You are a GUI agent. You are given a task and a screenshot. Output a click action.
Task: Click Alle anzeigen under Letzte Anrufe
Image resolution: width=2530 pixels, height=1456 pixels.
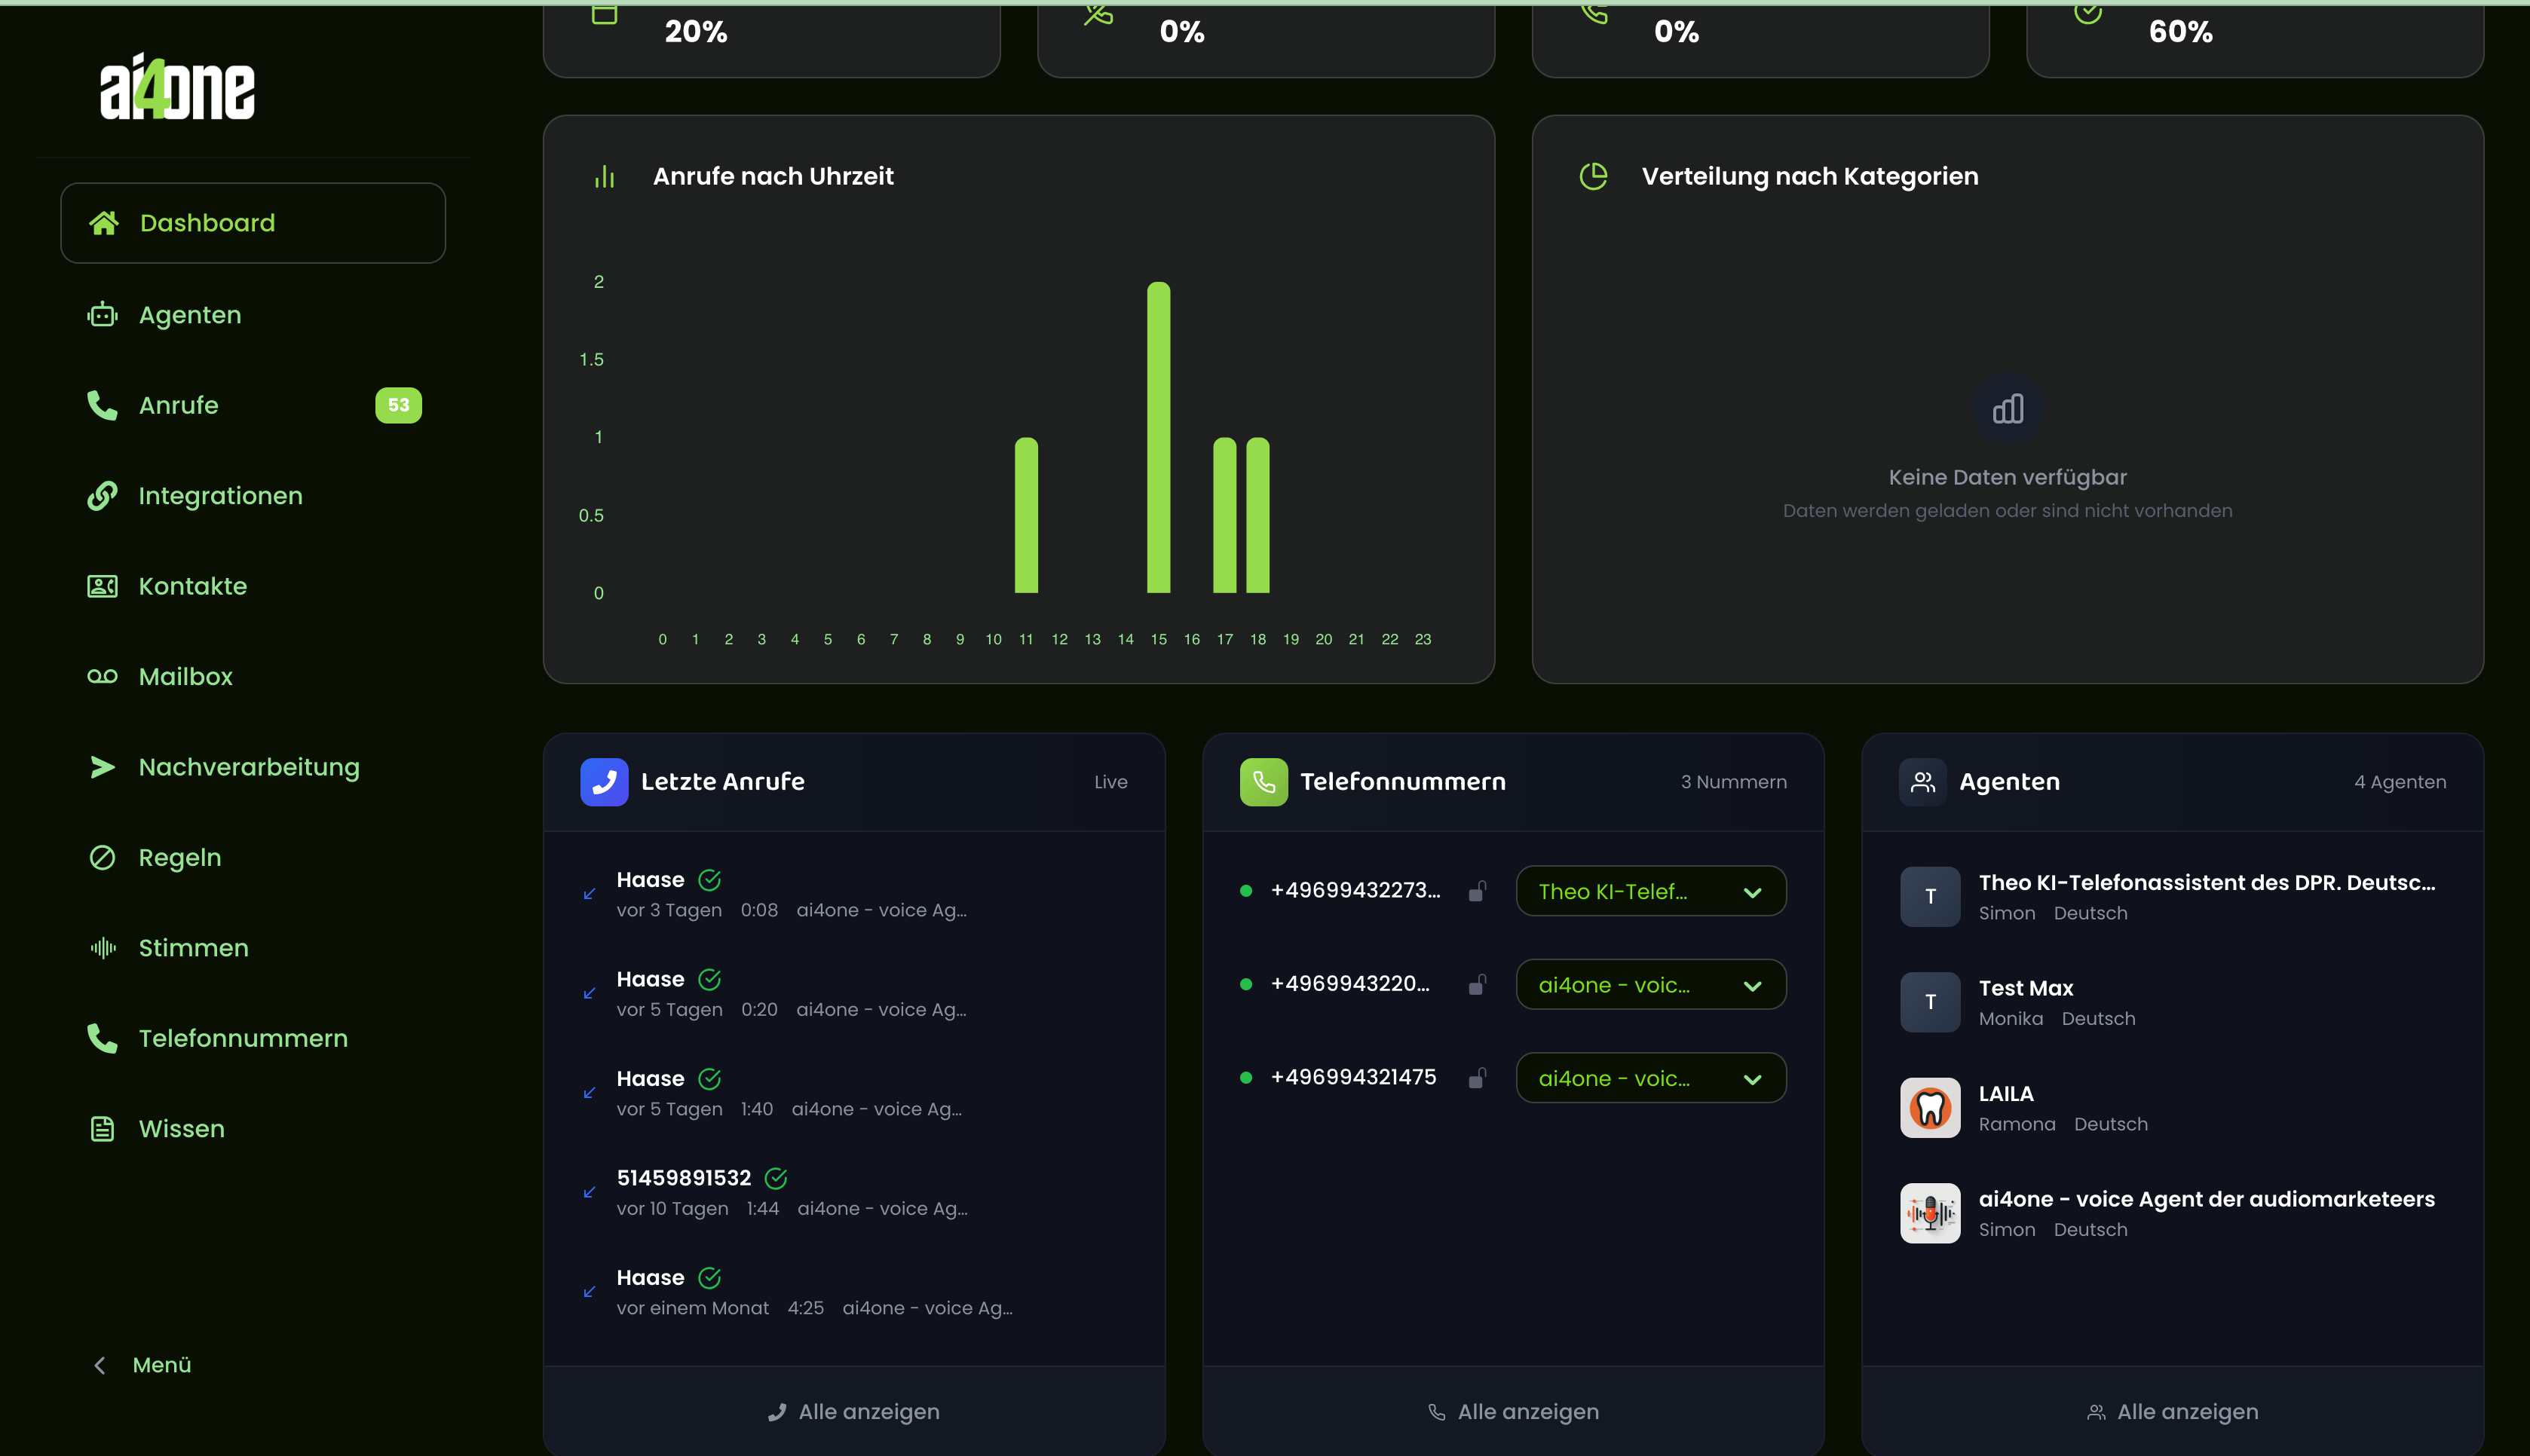point(853,1411)
